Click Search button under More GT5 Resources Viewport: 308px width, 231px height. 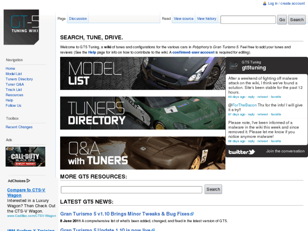pos(213,189)
